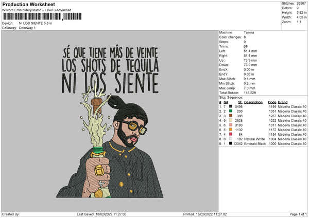This screenshot has width=309, height=218.
Task: Click the Max Jump value '7.0 mm'
Action: 249,88
